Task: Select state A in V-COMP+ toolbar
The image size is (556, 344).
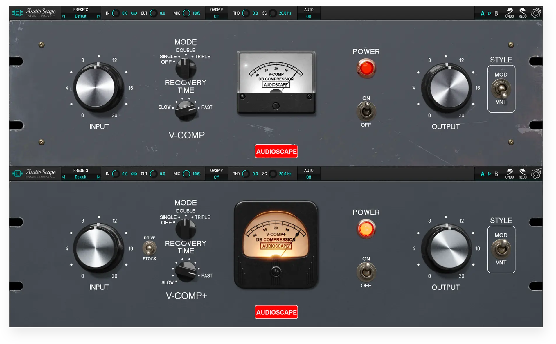Action: click(483, 174)
